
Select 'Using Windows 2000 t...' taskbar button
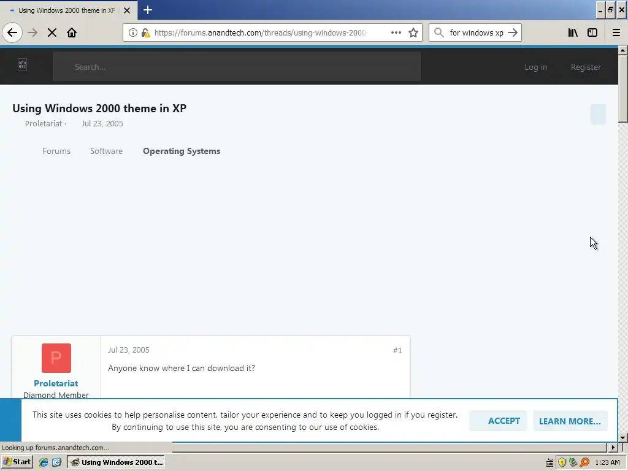116,462
